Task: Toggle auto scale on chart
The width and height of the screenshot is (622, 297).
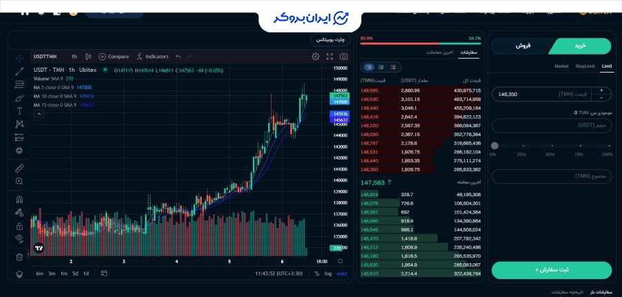Action: pyautogui.click(x=341, y=274)
